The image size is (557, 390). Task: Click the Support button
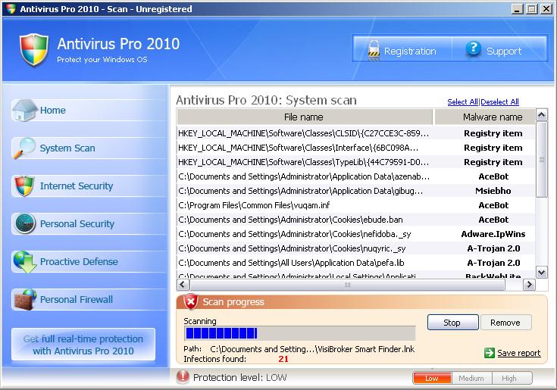tap(499, 50)
